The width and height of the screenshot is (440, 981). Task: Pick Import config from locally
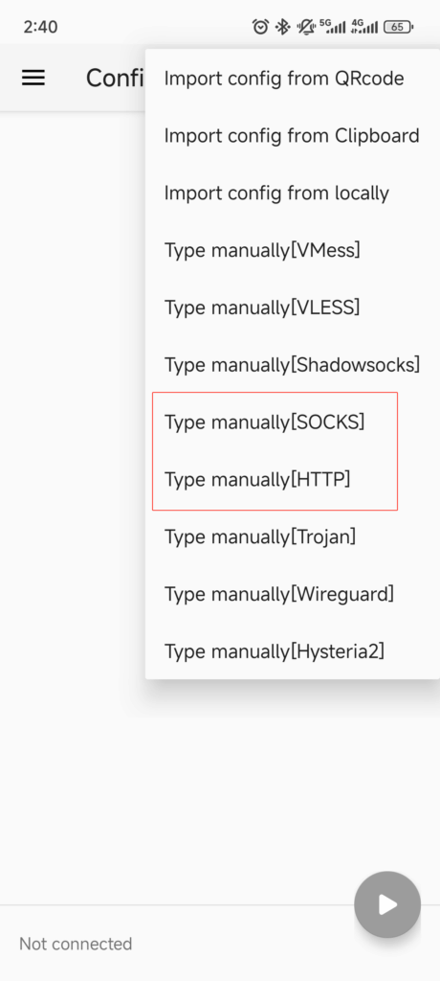pos(293,194)
